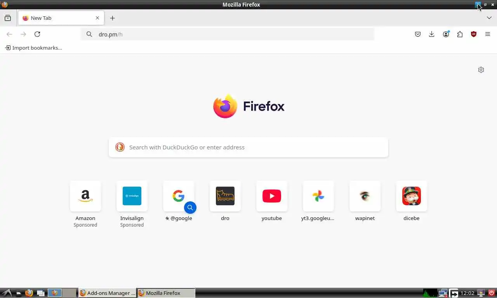Open new tab page personalize gear
The width and height of the screenshot is (497, 298).
pos(481,70)
